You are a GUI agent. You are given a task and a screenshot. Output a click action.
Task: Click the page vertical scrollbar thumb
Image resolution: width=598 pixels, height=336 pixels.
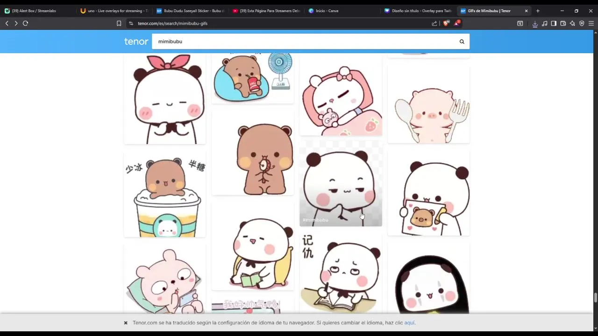click(x=595, y=298)
